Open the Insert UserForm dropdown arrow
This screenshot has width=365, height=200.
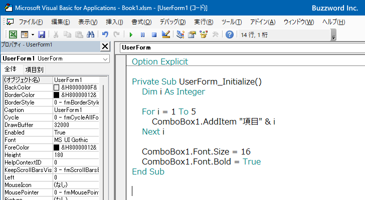33,35
